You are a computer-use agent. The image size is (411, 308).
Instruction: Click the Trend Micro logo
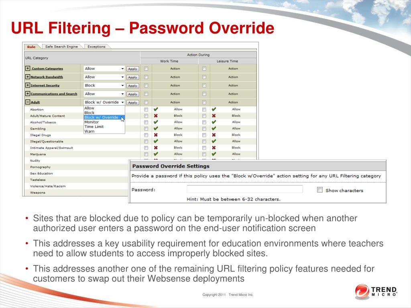(x=376, y=292)
